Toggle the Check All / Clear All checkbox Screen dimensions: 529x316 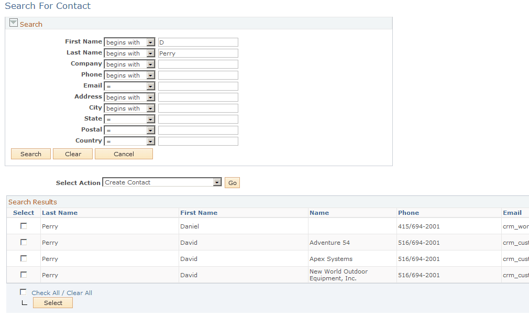coord(23,292)
